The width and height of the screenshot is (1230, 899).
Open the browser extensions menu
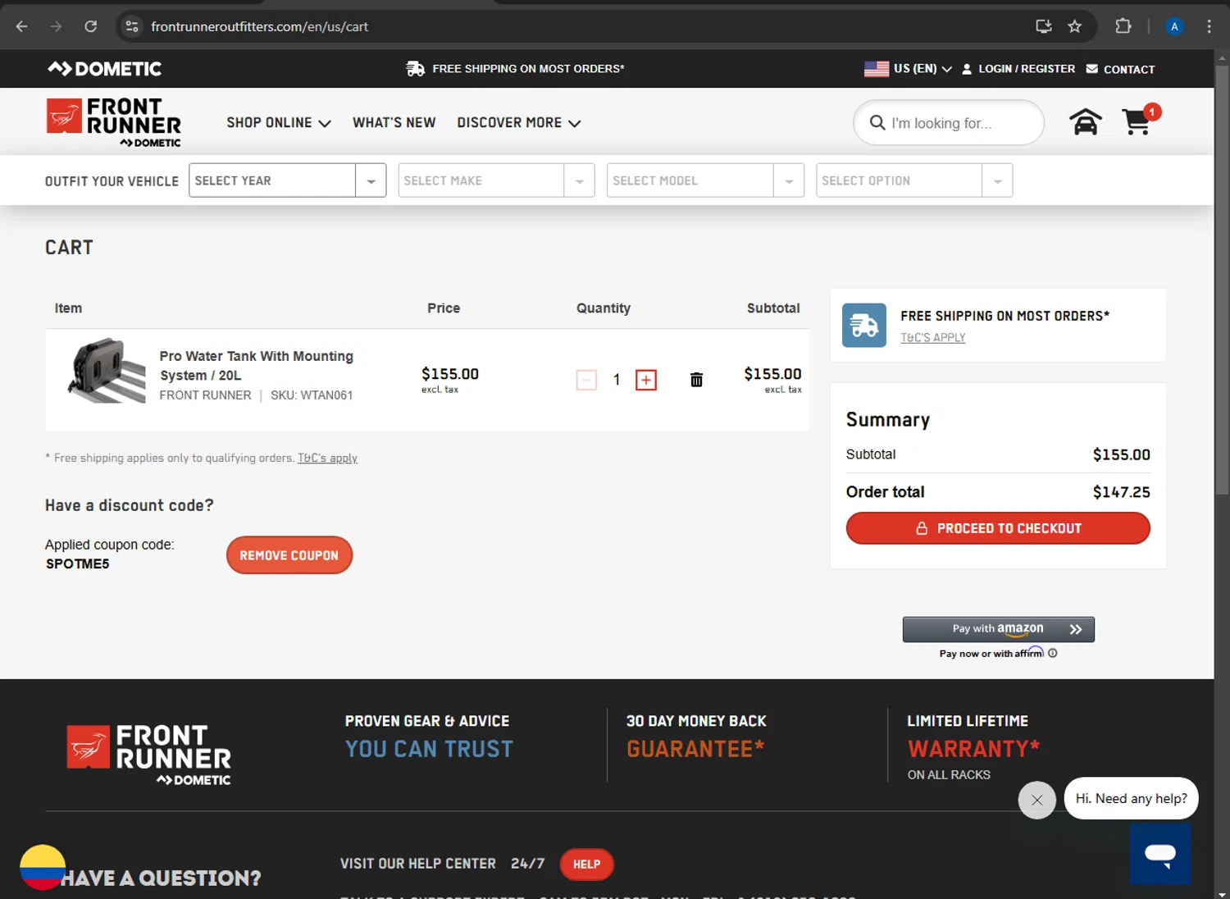tap(1123, 26)
